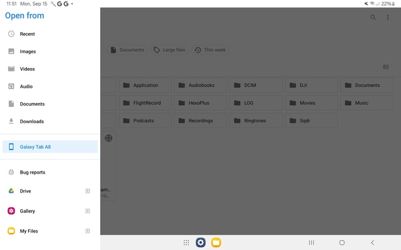Screen dimensions: 401x250
Task: Open Recent files in sidebar
Action: click(27, 34)
